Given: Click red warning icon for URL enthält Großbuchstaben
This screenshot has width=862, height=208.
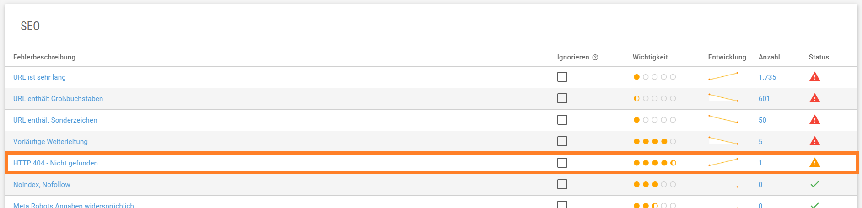Looking at the screenshot, I should tap(814, 98).
